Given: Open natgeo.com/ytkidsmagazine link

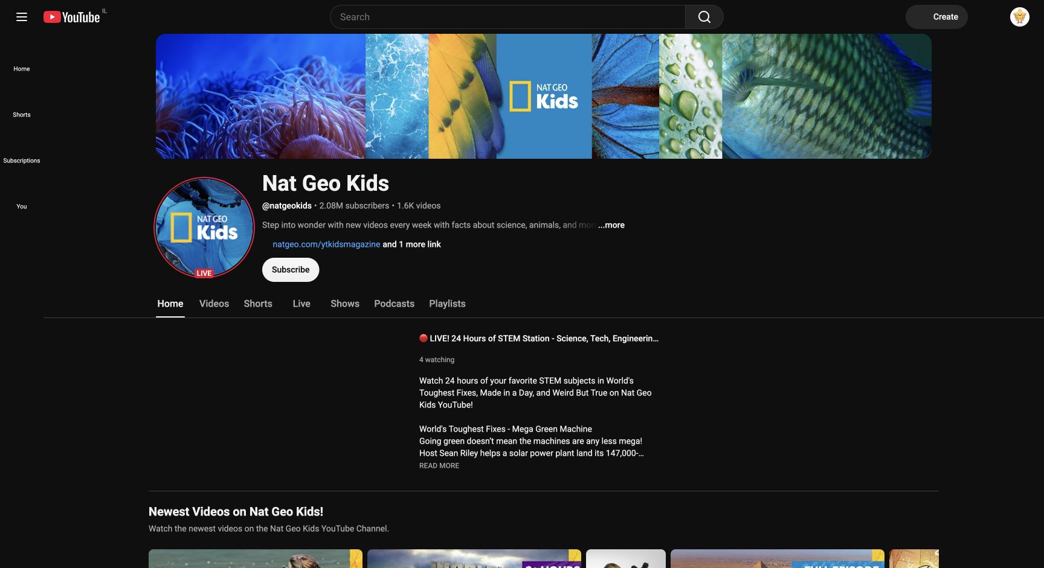Looking at the screenshot, I should pyautogui.click(x=326, y=244).
